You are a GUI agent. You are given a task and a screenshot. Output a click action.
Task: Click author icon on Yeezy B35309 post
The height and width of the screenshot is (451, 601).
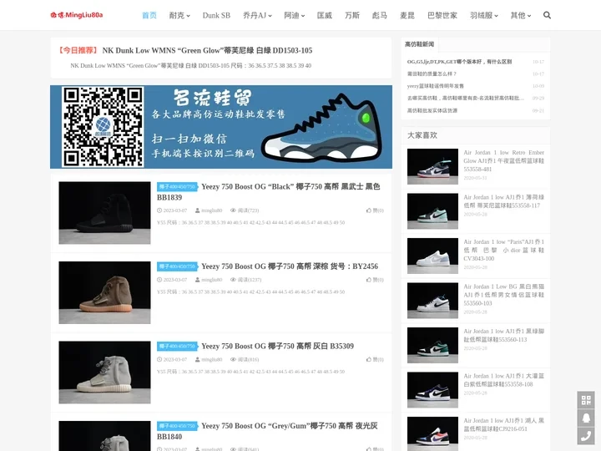(197, 359)
